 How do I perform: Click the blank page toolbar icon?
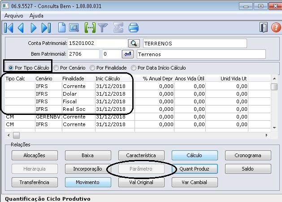(62, 28)
